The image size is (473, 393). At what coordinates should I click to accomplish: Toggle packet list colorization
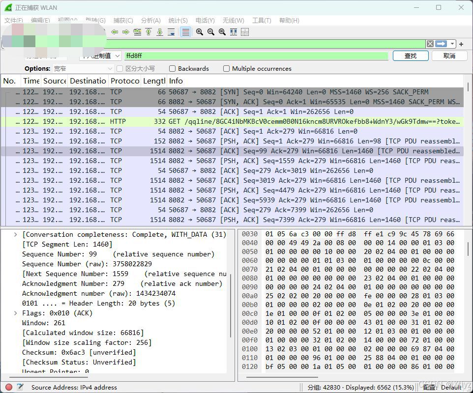pyautogui.click(x=186, y=32)
